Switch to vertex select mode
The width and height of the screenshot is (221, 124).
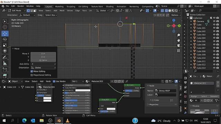28,11
